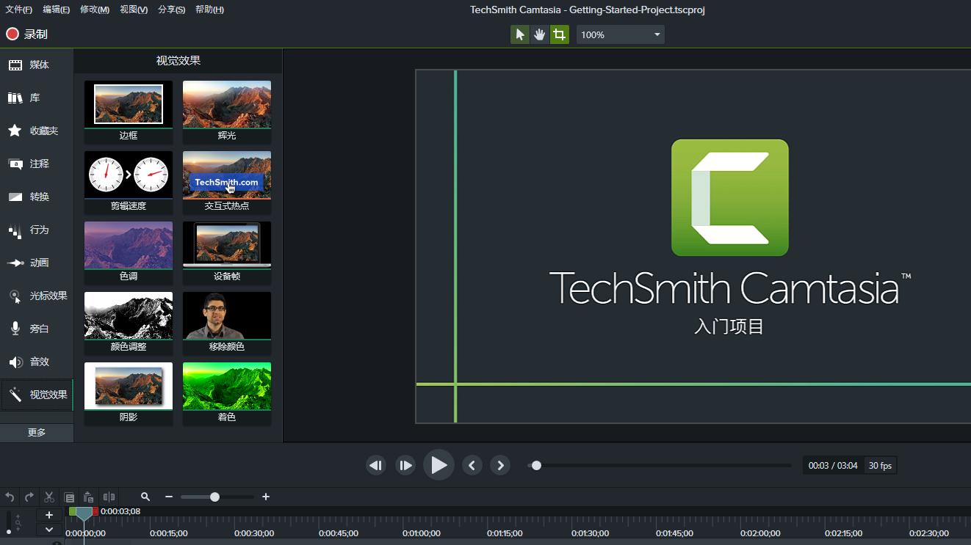The height and width of the screenshot is (545, 971).
Task: Click the Paste icon in timeline toolbar
Action: click(88, 497)
